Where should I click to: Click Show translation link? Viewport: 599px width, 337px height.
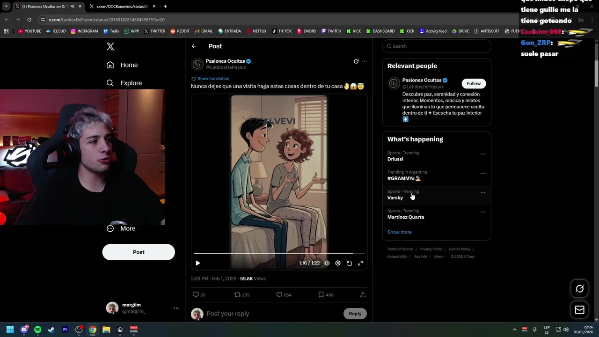pos(213,79)
